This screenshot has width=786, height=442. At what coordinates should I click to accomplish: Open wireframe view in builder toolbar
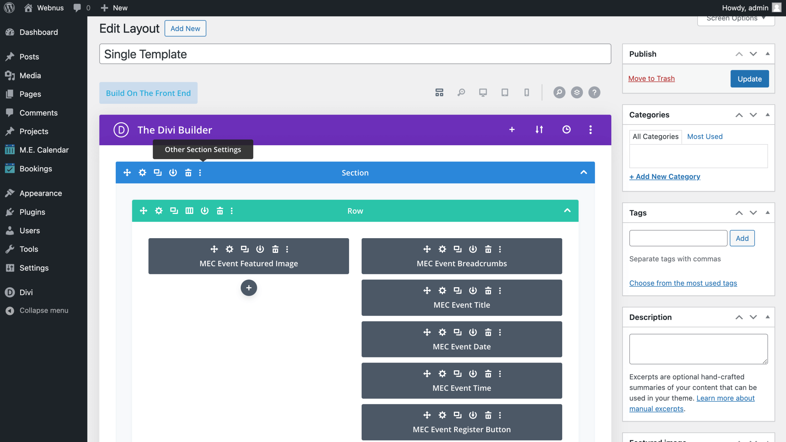439,92
